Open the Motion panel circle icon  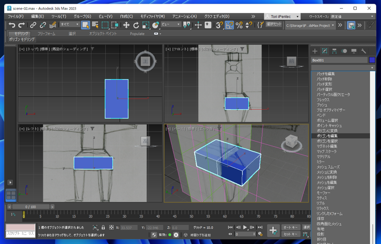[344, 51]
